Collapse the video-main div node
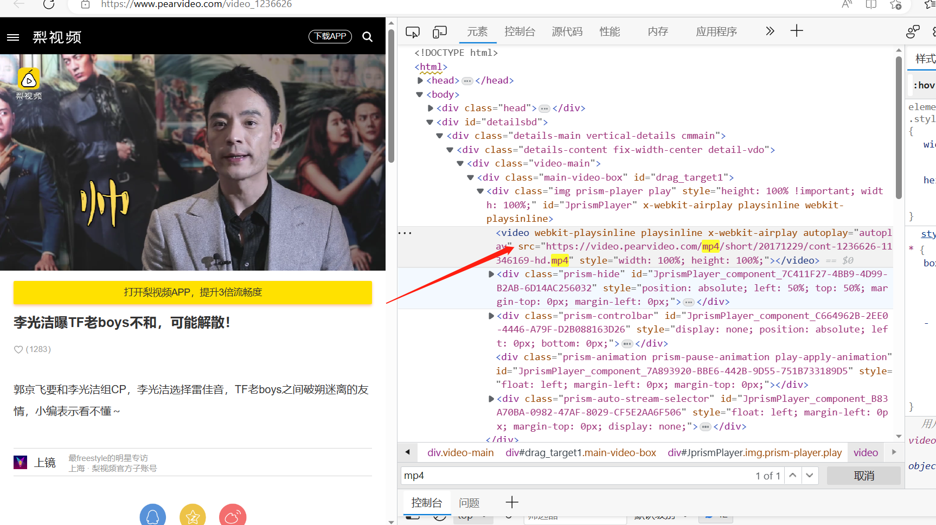This screenshot has height=525, width=936. click(460, 163)
